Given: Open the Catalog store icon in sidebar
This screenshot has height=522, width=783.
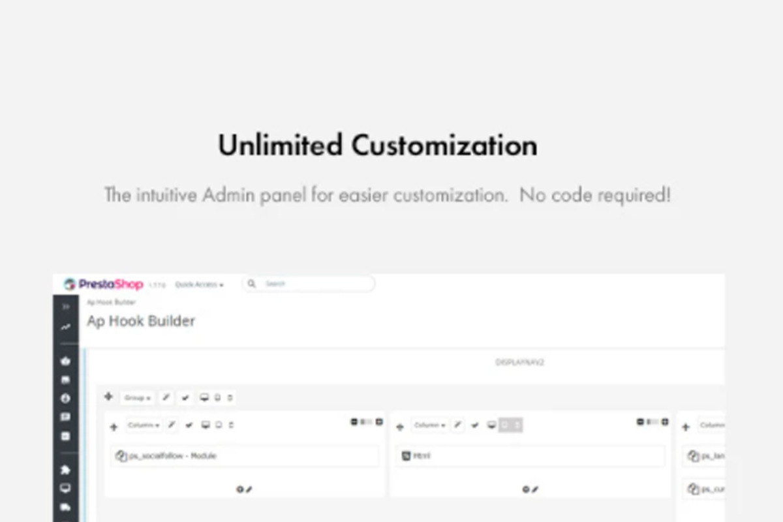Looking at the screenshot, I should (x=65, y=380).
